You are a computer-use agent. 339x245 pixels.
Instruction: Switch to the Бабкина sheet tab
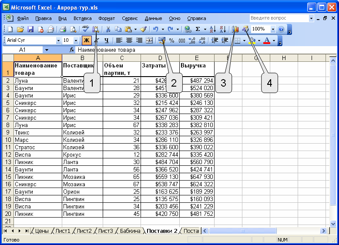tap(130, 231)
